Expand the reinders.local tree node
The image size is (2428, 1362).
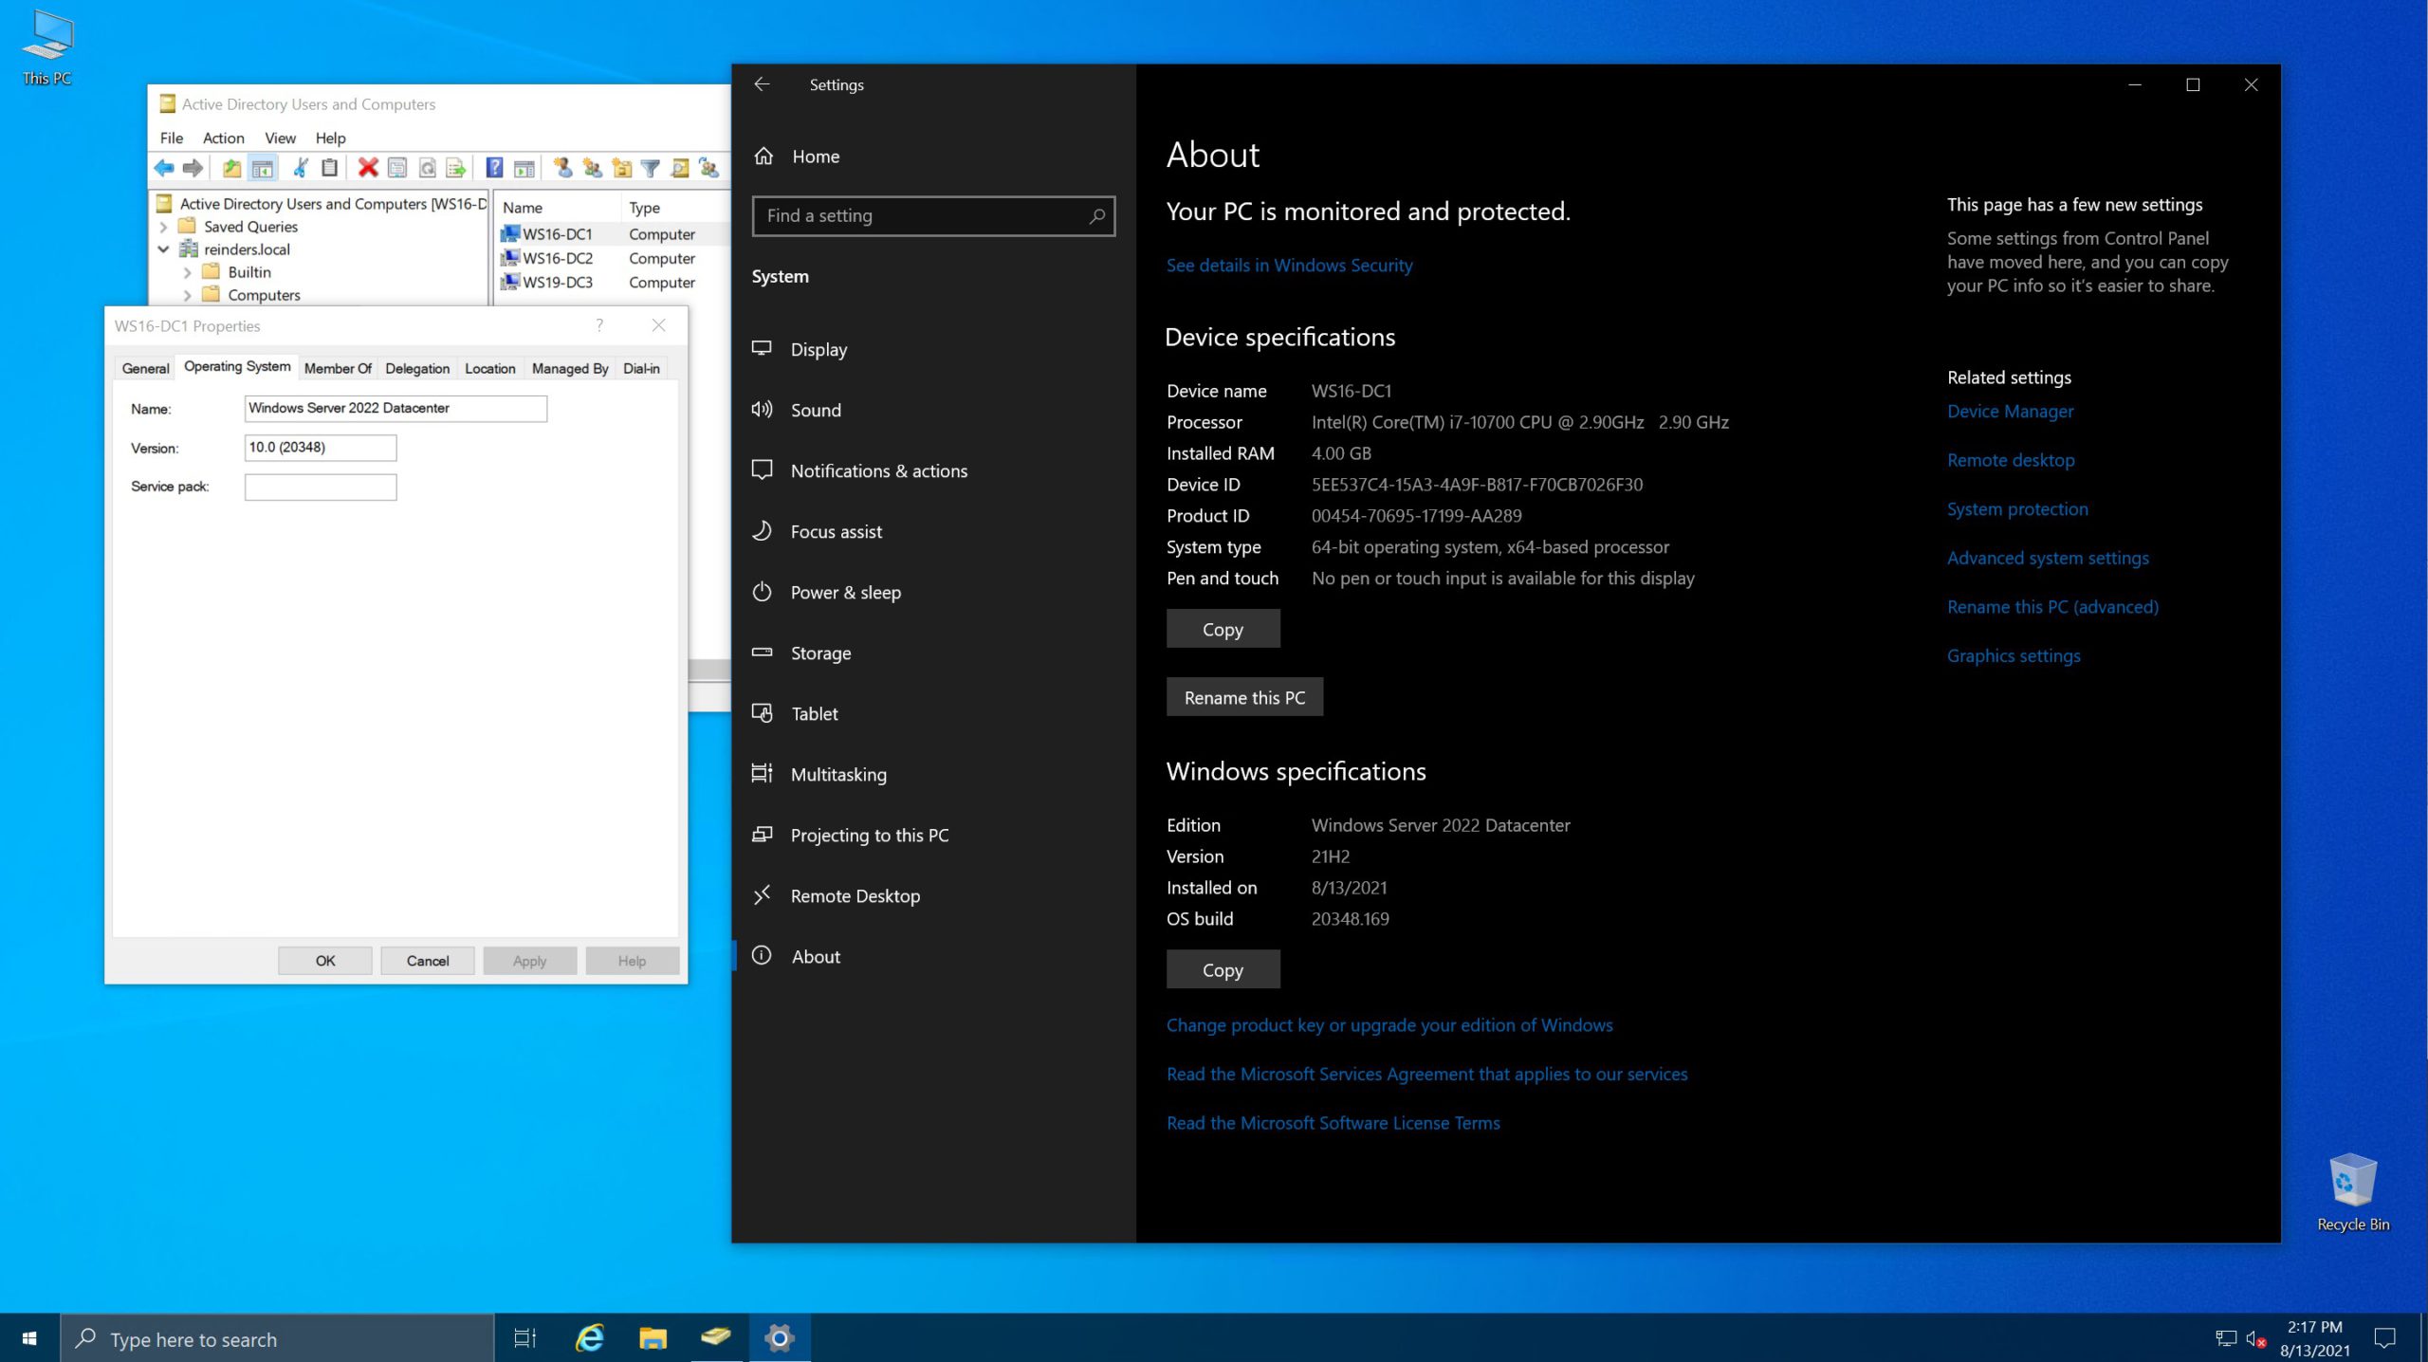[162, 248]
